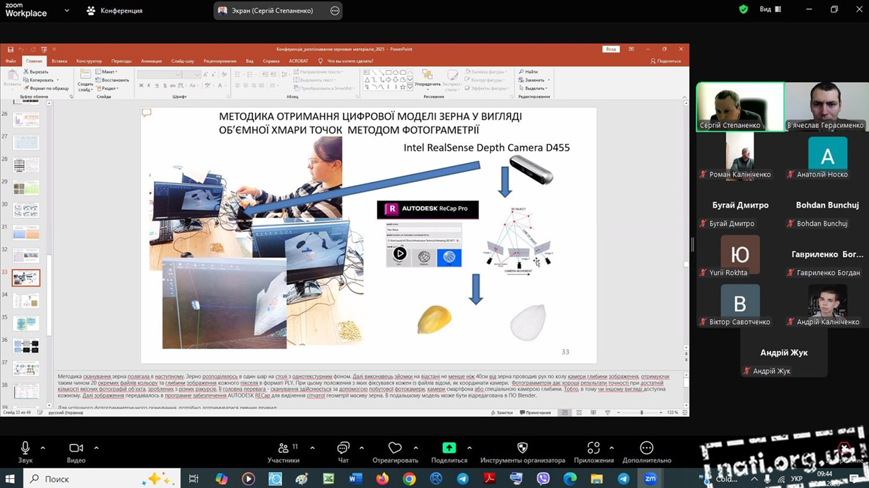Image resolution: width=869 pixels, height=488 pixels.
Task: Click the Видео camera icon
Action: [x=76, y=448]
